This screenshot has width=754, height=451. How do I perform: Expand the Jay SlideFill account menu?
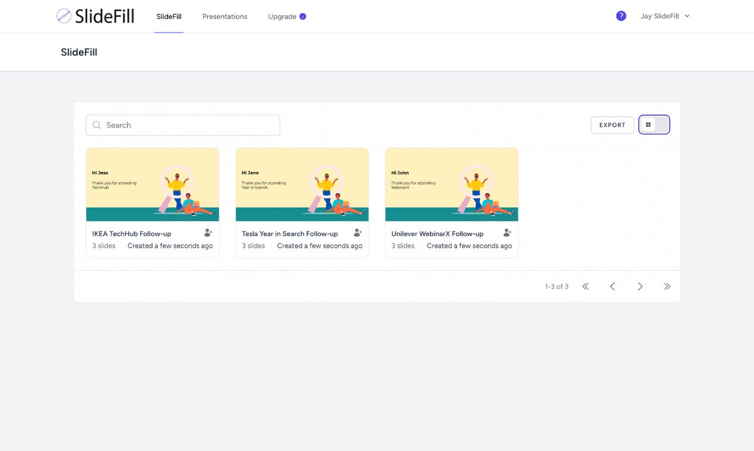coord(665,16)
